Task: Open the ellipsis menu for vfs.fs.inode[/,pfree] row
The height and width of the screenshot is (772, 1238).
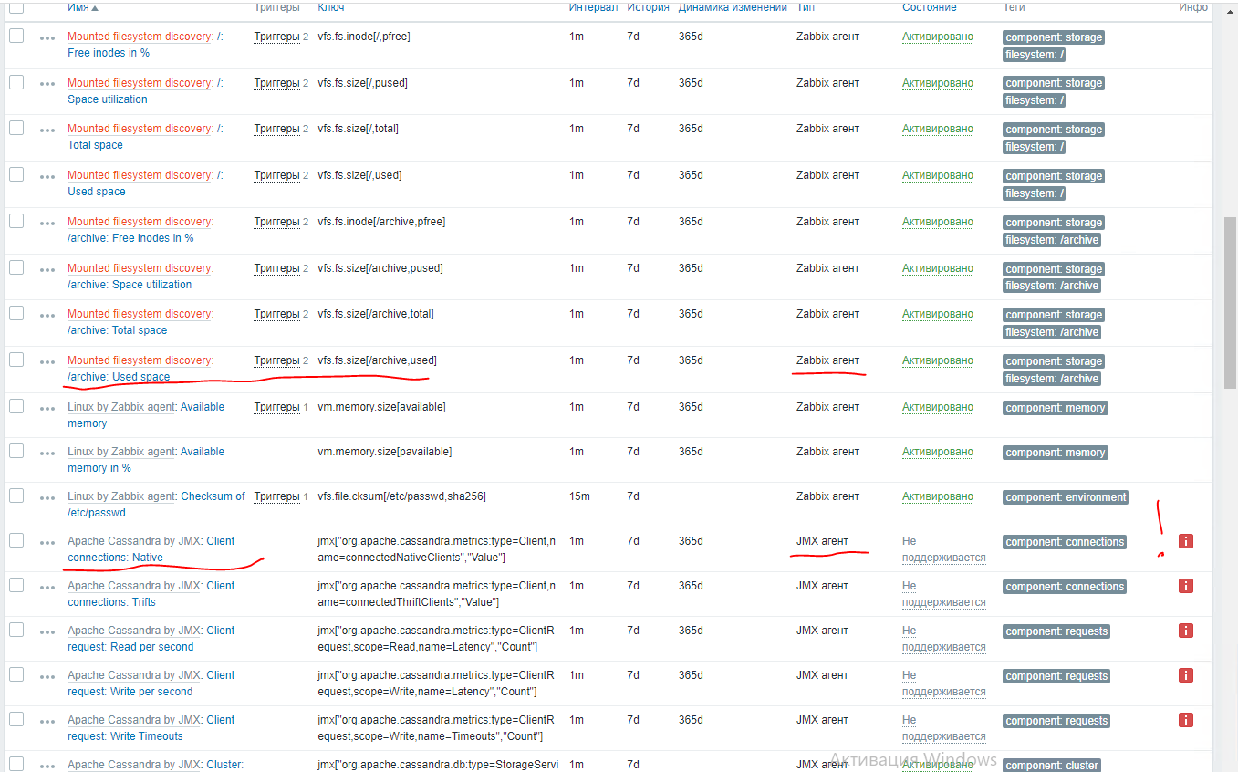Action: [47, 38]
